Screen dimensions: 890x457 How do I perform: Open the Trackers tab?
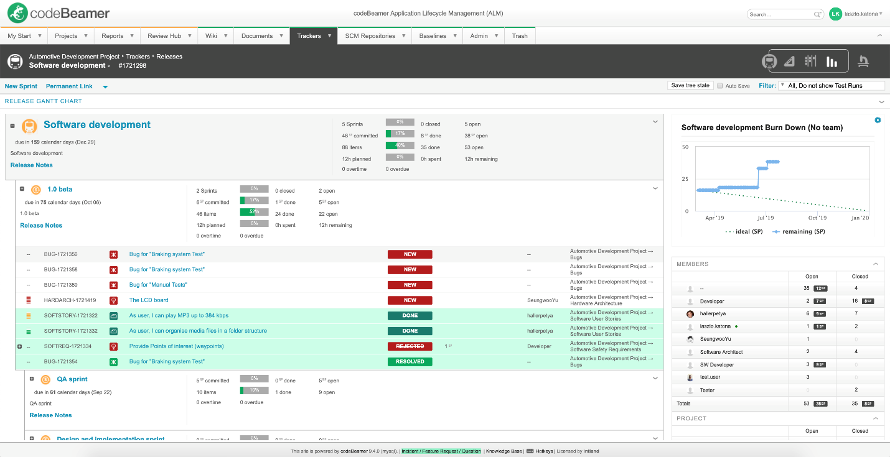(314, 35)
